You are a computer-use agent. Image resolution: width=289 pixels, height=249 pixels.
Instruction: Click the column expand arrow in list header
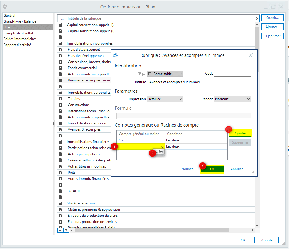click(x=257, y=18)
